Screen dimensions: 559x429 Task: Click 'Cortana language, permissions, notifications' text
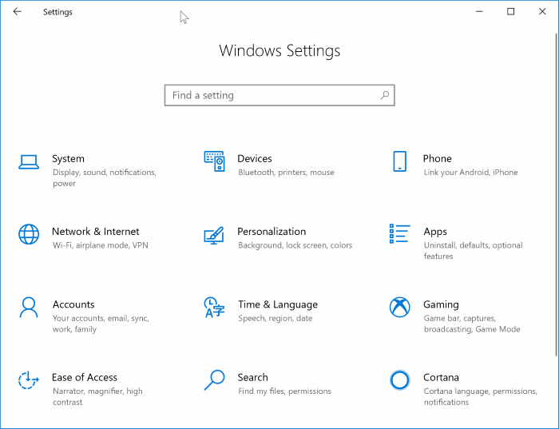point(480,396)
